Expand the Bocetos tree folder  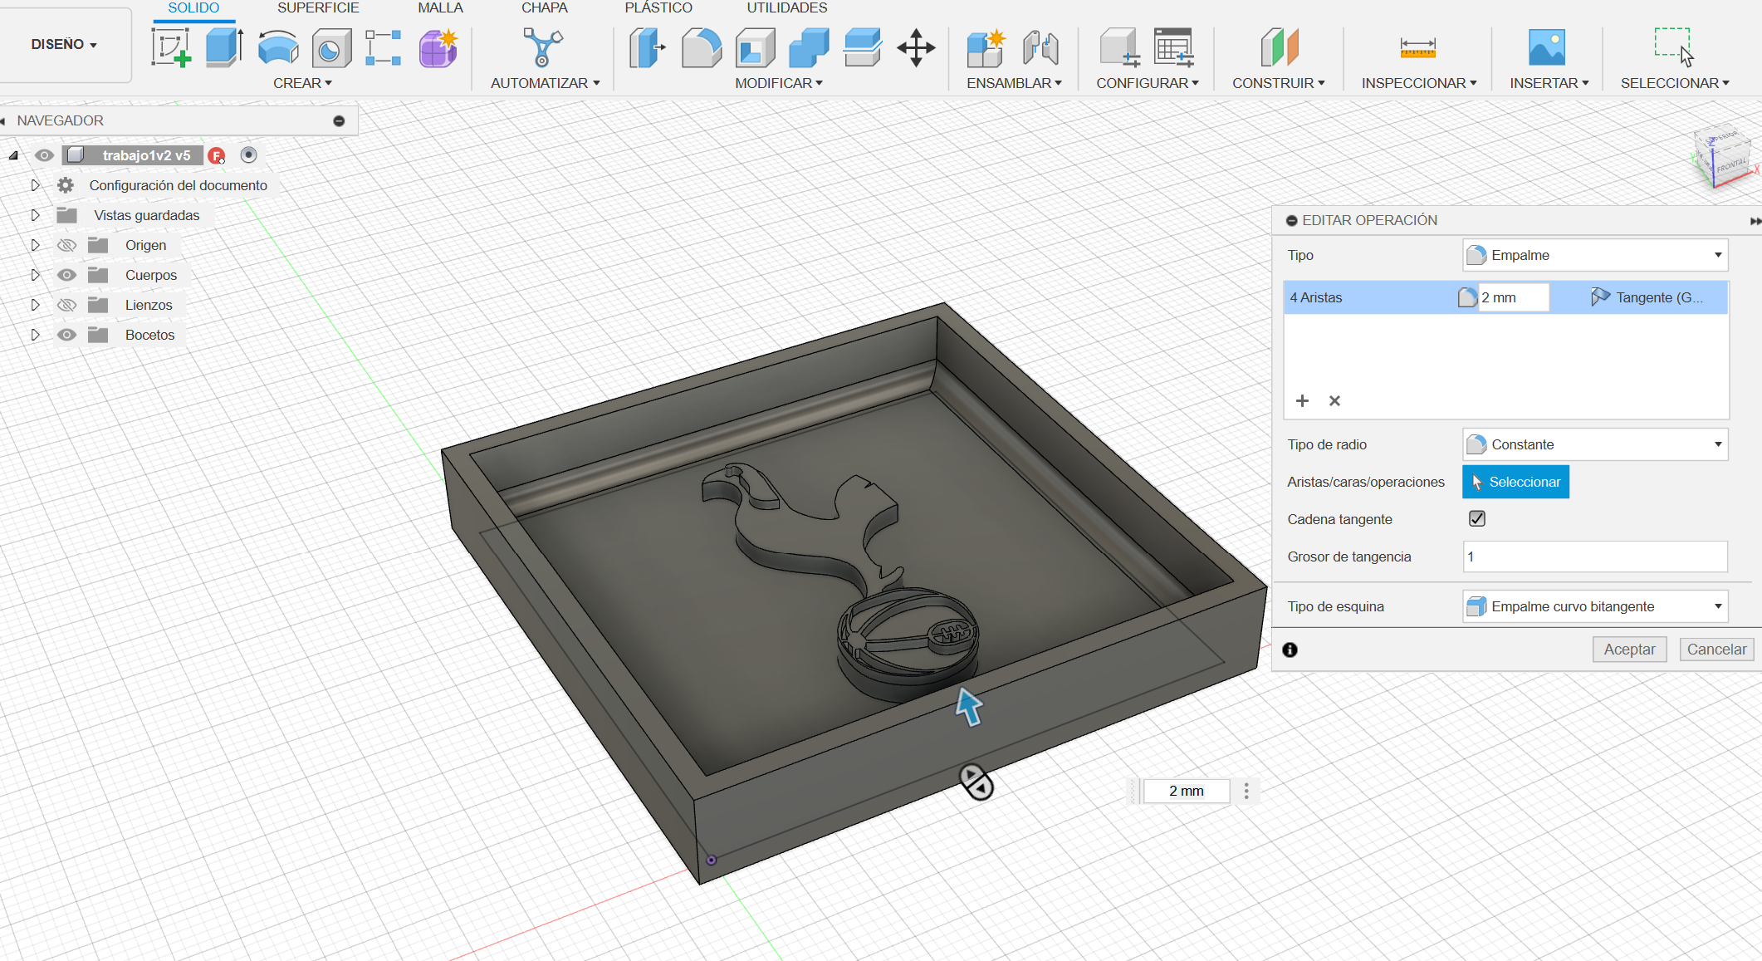point(35,335)
